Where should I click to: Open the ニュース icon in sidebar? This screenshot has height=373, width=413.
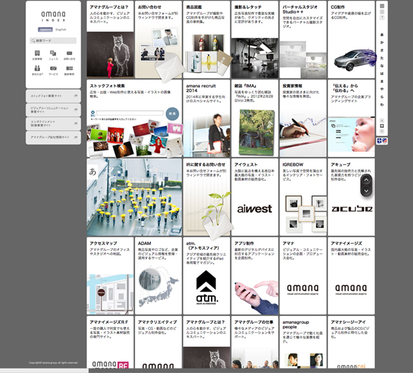pyautogui.click(x=53, y=54)
